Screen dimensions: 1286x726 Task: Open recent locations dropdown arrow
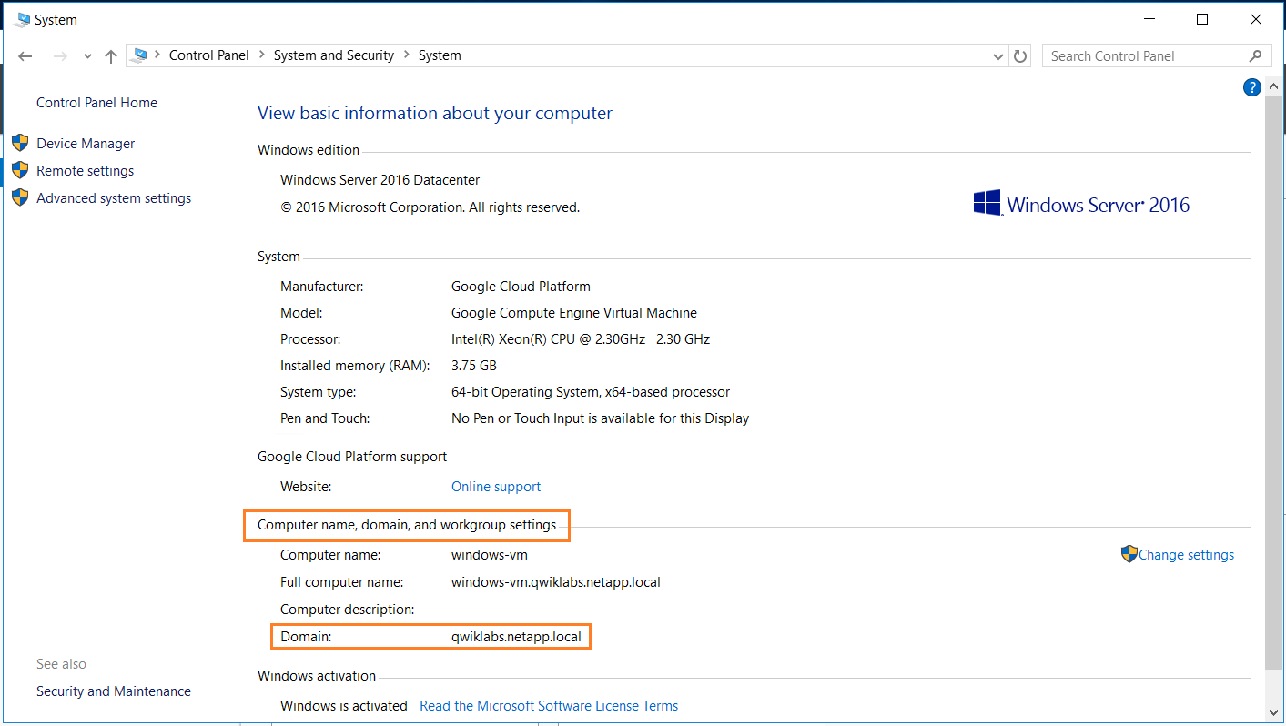click(x=87, y=56)
